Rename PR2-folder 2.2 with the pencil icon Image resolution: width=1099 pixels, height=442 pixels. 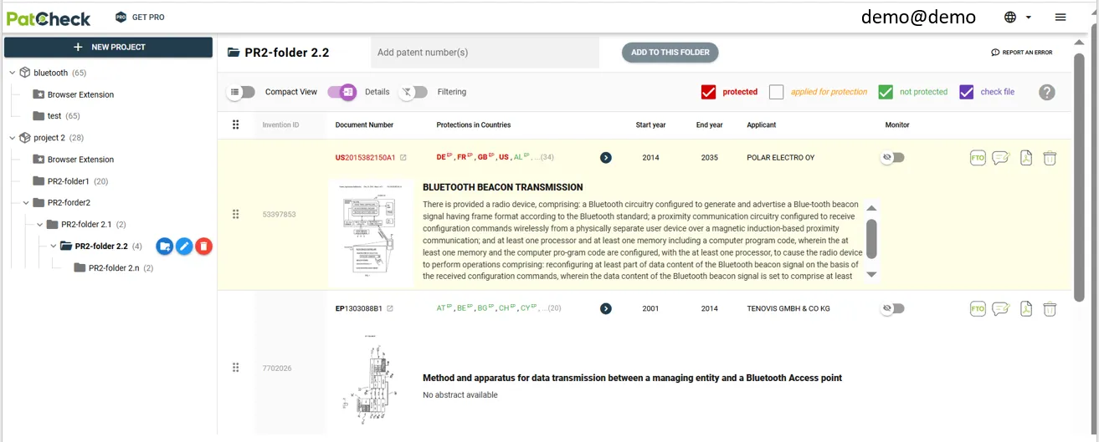(184, 246)
